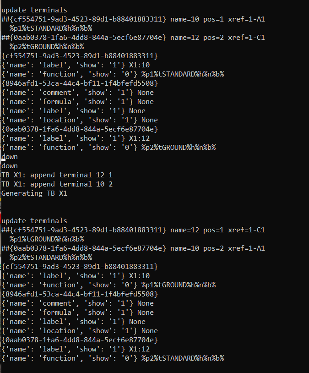The height and width of the screenshot is (373, 309).
Task: Click "down" directly above "TB X1: append terminal 12 1"
Action: [x=10, y=166]
